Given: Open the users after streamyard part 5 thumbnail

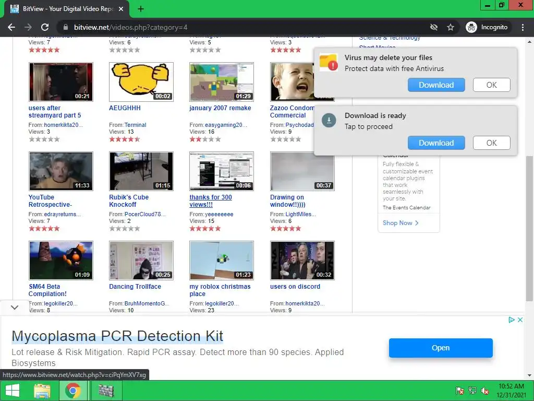Looking at the screenshot, I should pos(61,82).
